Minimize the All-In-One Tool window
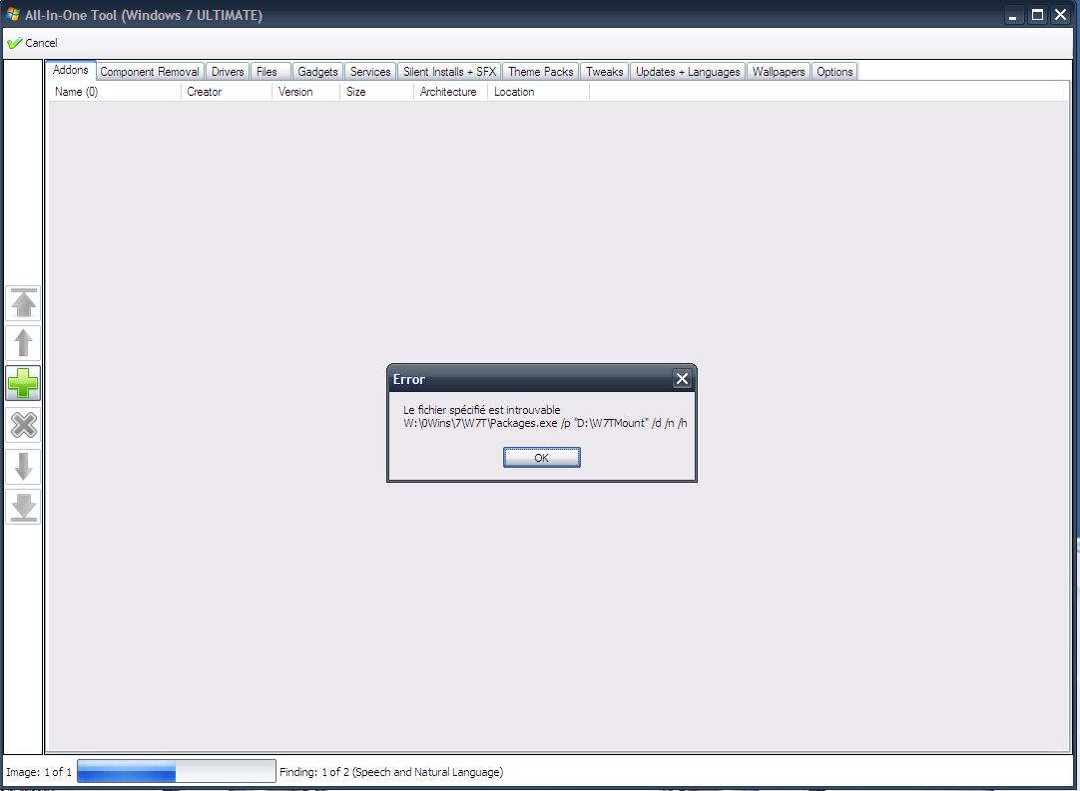Viewport: 1080px width, 791px height. tap(1012, 15)
